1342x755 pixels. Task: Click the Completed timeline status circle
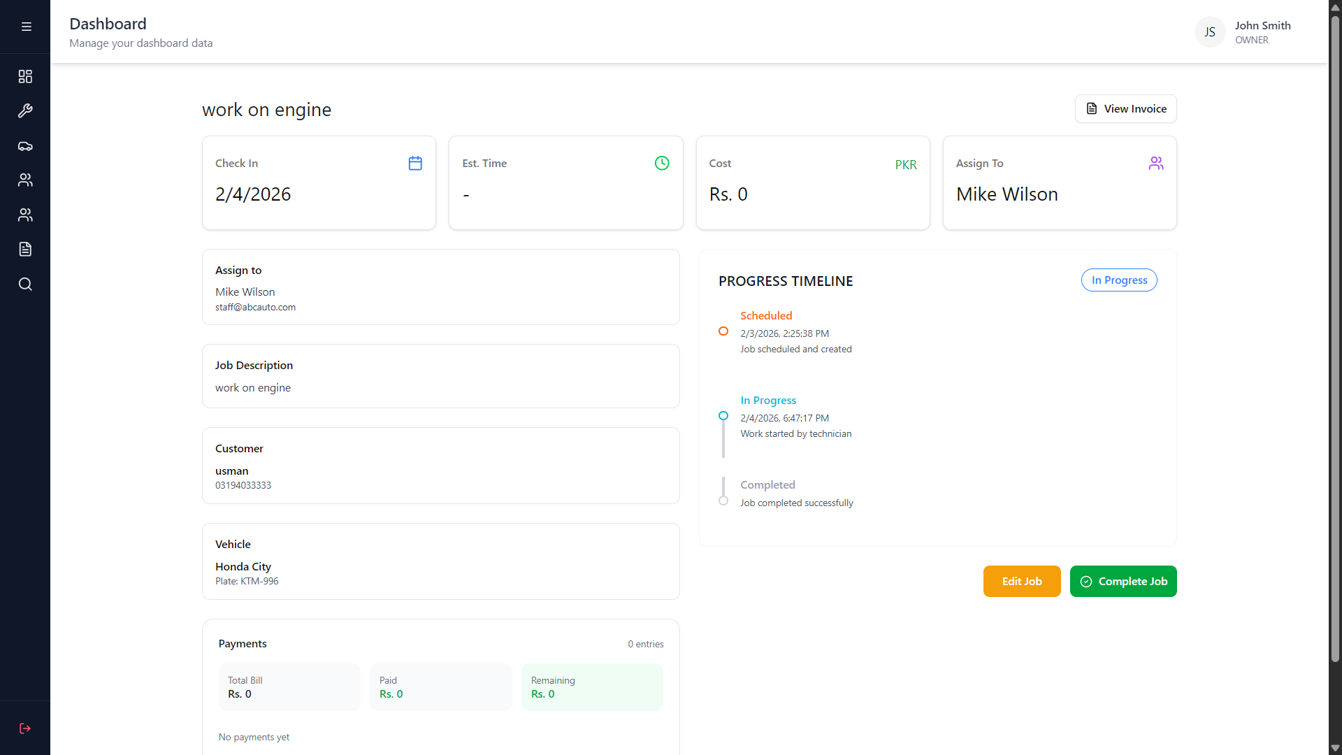click(x=723, y=501)
